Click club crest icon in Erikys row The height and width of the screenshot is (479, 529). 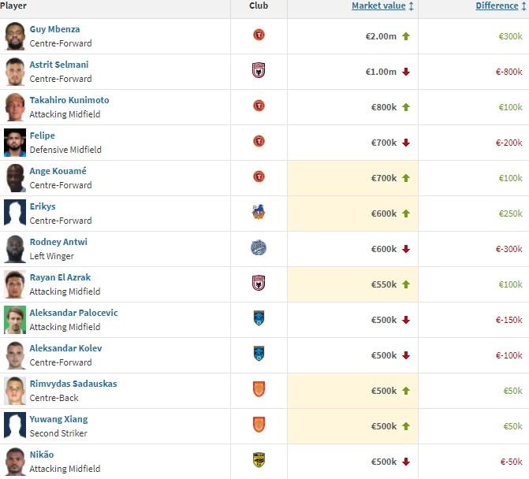pos(259,212)
